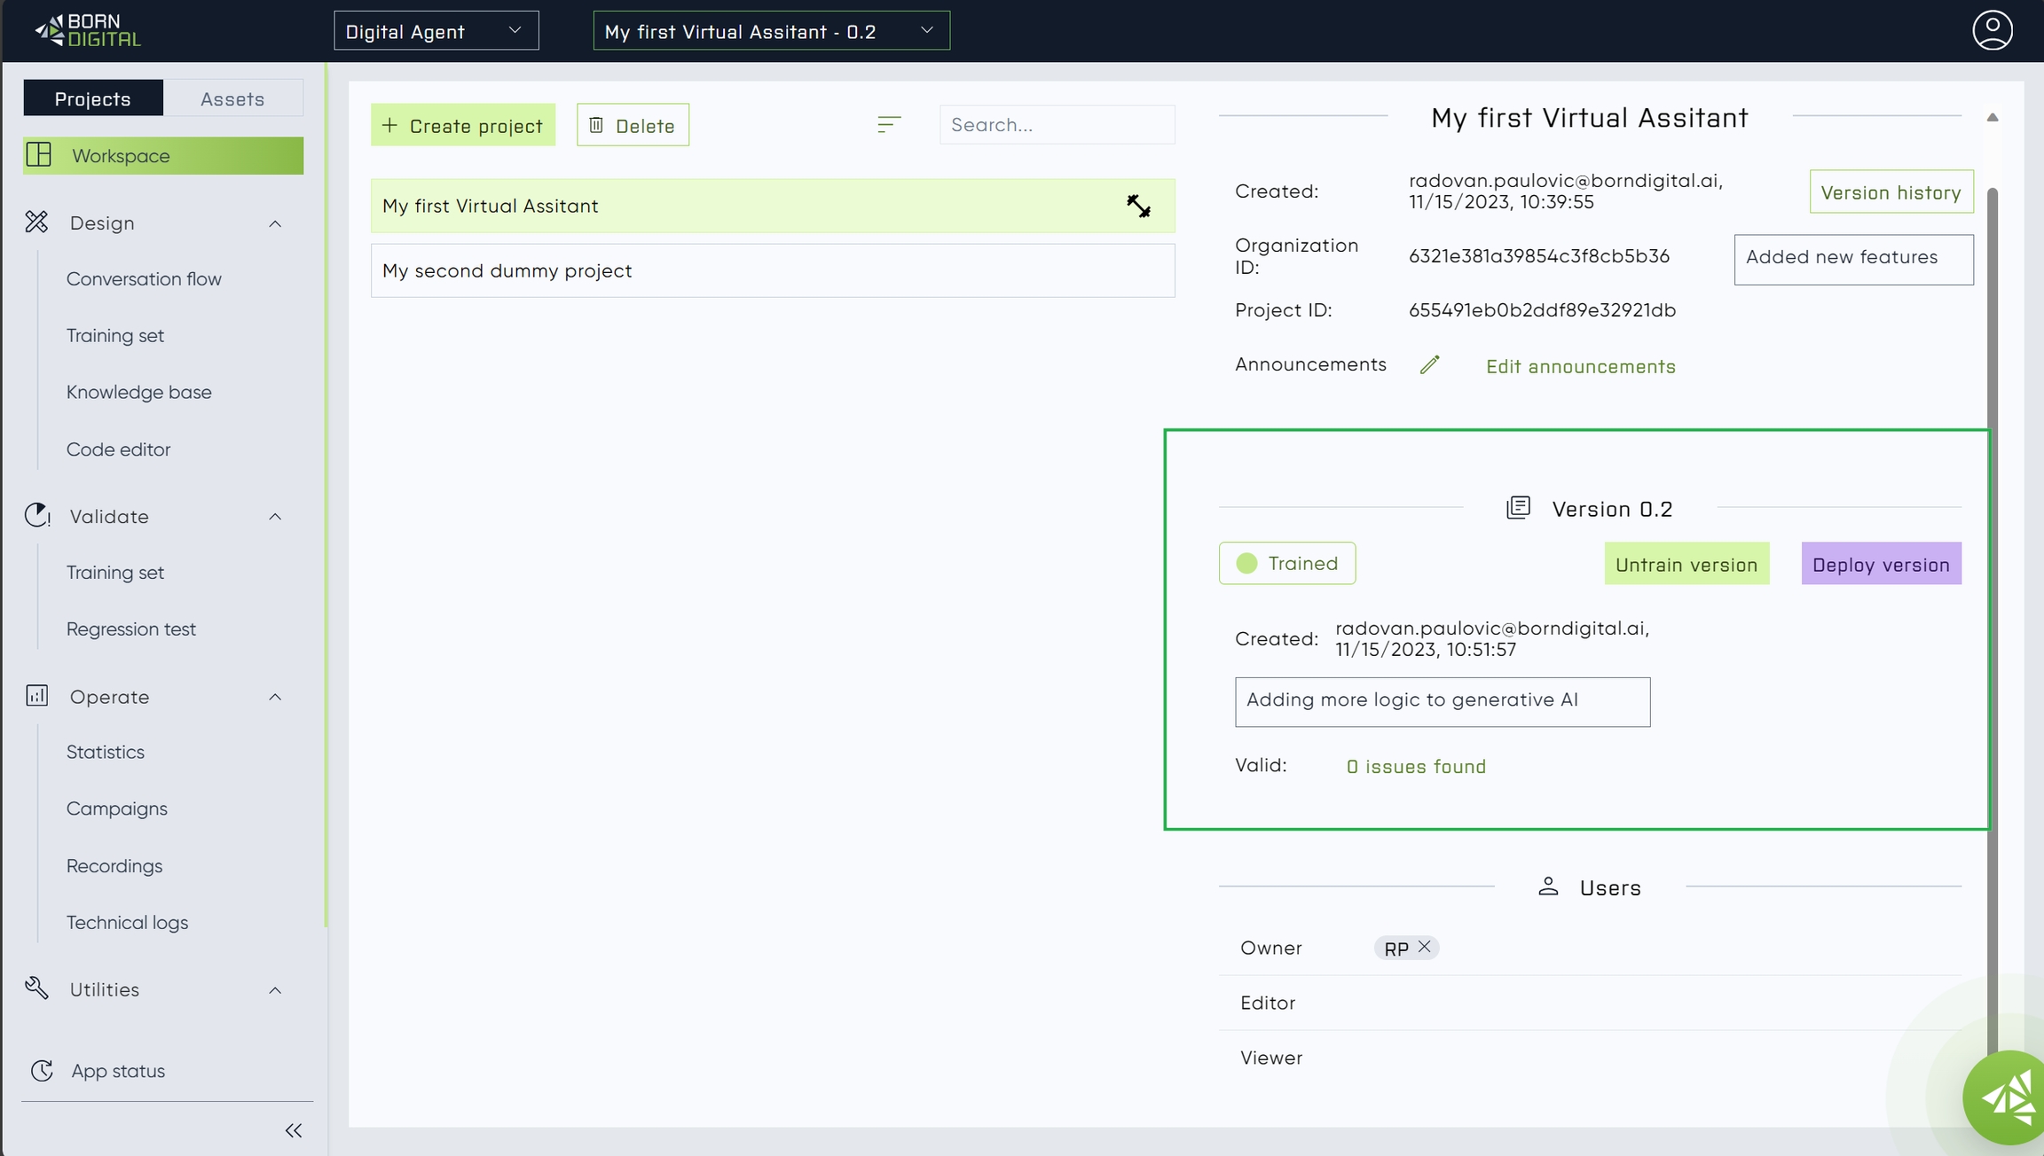Screen dimensions: 2044x1156
Task: Click the user profile avatar icon
Action: [1992, 31]
